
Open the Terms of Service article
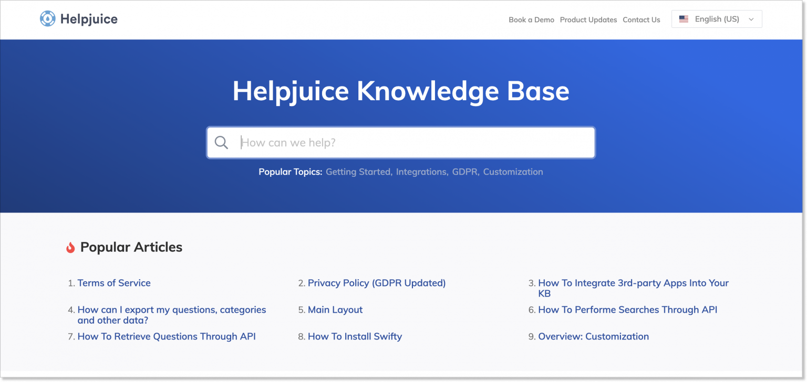click(x=114, y=283)
